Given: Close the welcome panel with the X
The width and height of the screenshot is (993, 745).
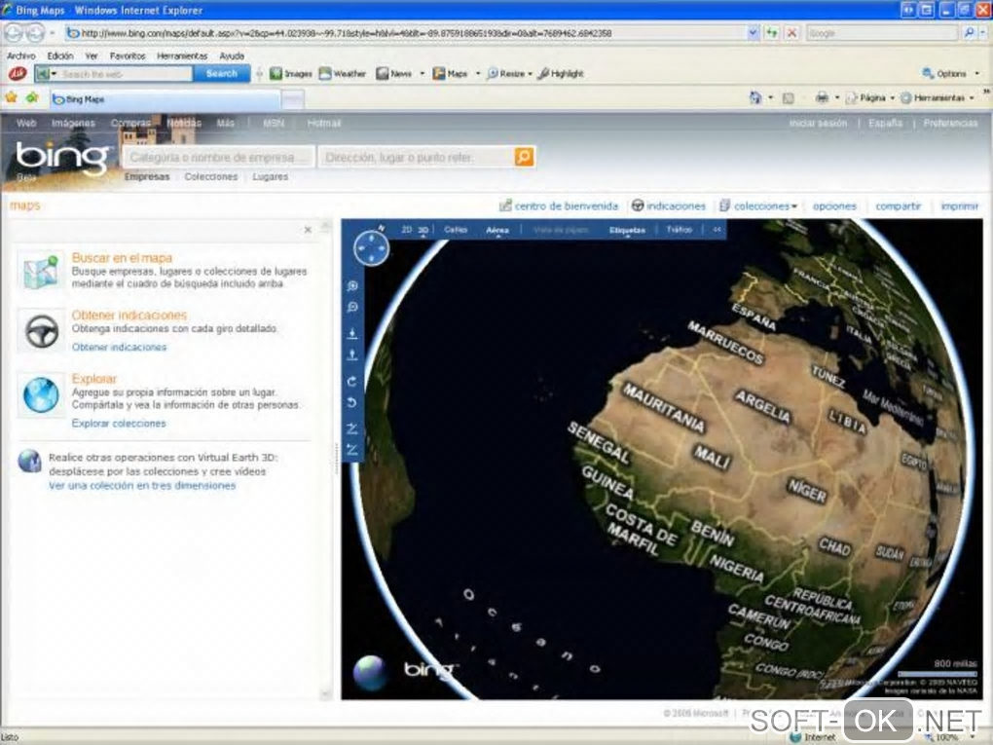Looking at the screenshot, I should [308, 229].
